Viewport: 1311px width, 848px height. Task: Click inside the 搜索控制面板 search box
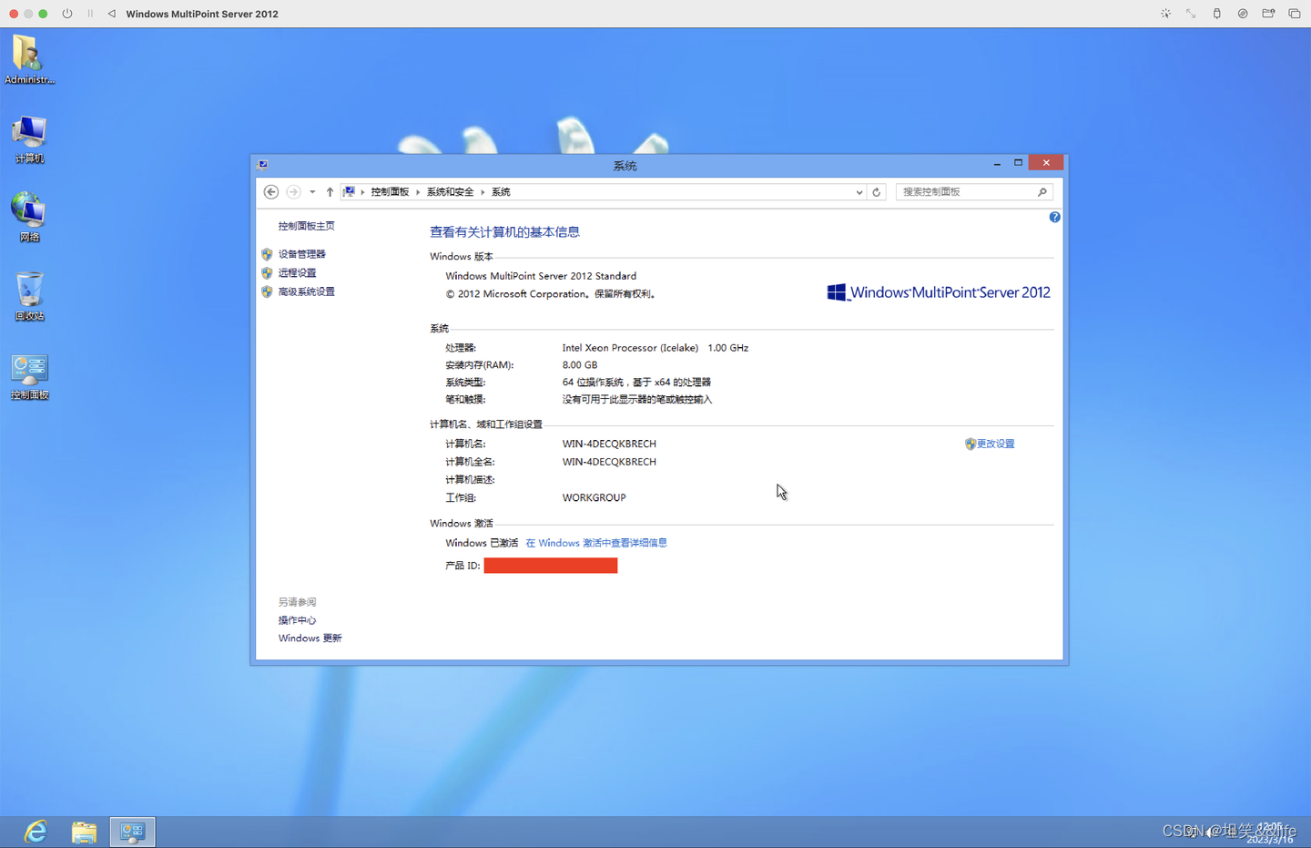pyautogui.click(x=966, y=192)
